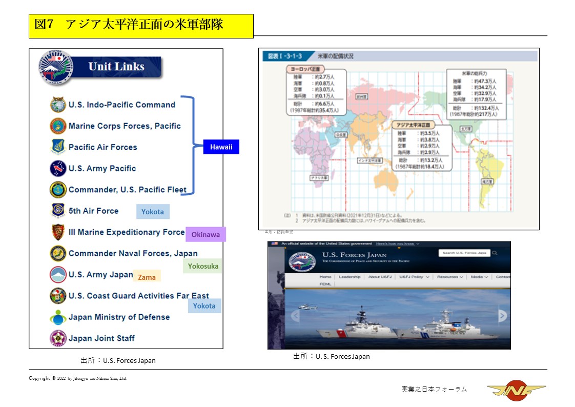
Task: Expand the Resources dropdown menu
Action: point(450,277)
